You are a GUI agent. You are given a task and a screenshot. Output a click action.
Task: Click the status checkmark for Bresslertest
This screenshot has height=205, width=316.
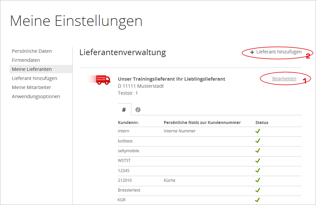click(258, 190)
